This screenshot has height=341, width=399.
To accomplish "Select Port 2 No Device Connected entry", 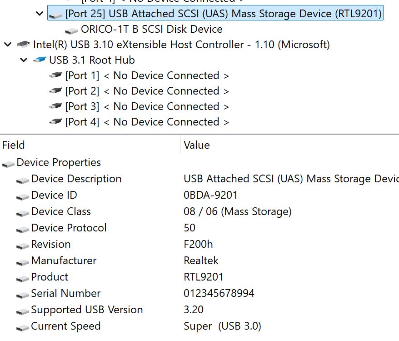I will coord(147,91).
